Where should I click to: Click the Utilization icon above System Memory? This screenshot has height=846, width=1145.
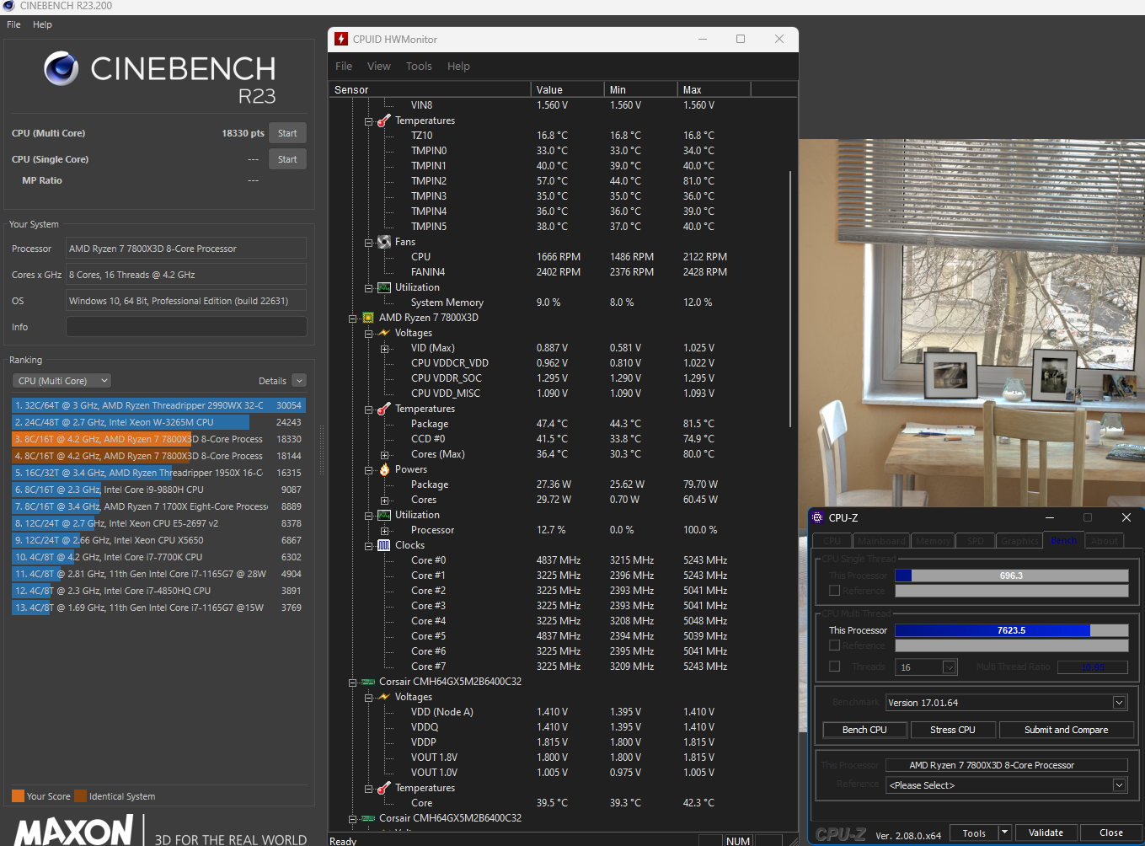[x=384, y=287]
